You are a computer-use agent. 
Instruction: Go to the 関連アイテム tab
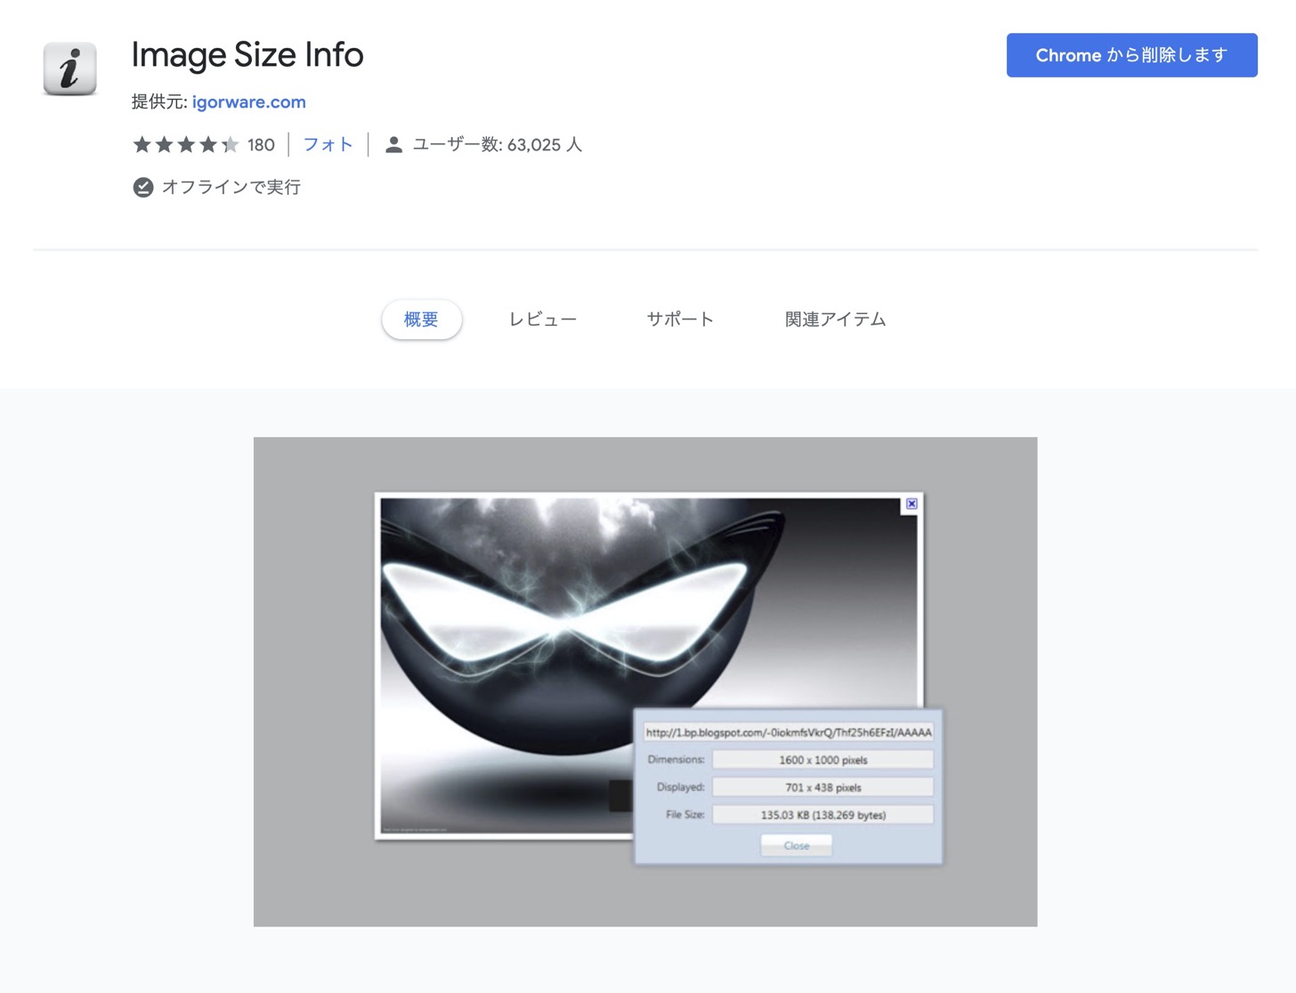point(835,319)
